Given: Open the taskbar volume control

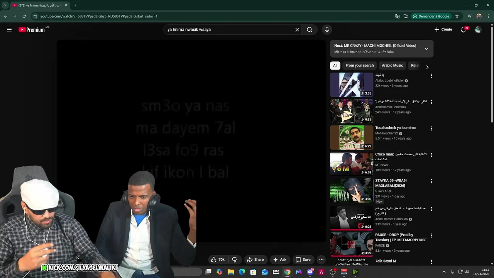Looking at the screenshot, I should [x=467, y=272].
